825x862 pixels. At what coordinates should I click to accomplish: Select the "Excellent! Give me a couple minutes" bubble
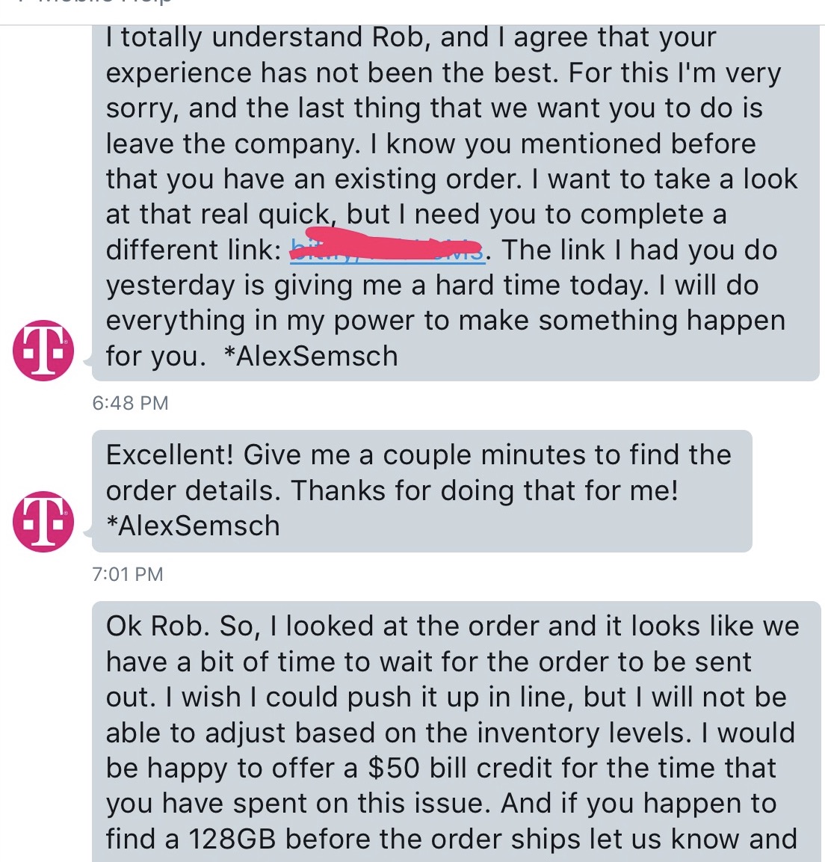click(x=422, y=491)
